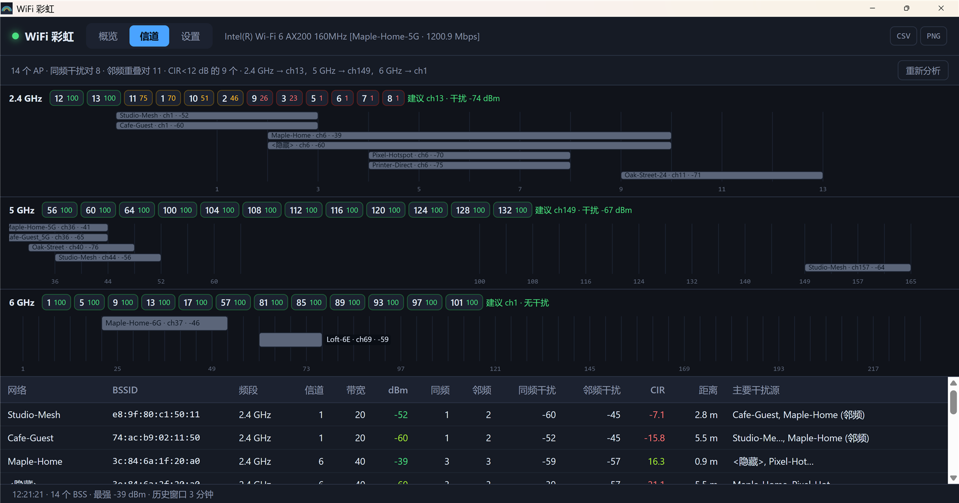Pick the 5 GHz channel 56 chip

pyautogui.click(x=59, y=210)
